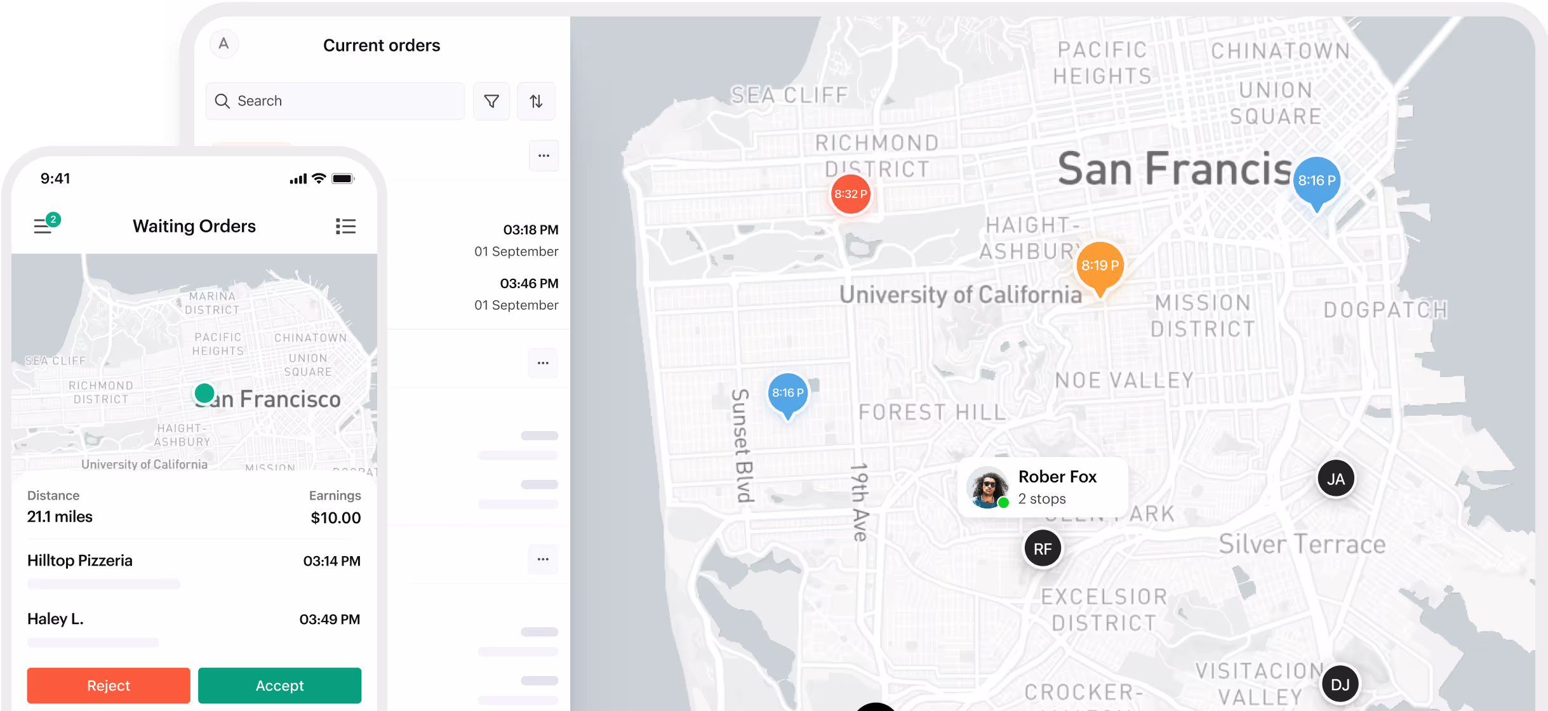
Task: Select the orange 8:19 P map pin
Action: click(1100, 267)
